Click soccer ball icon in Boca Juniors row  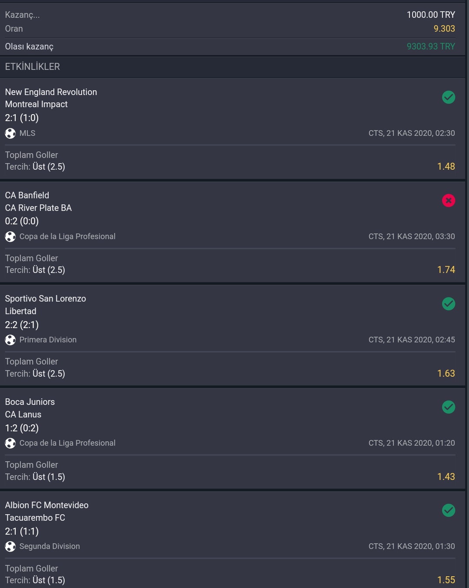[x=10, y=443]
